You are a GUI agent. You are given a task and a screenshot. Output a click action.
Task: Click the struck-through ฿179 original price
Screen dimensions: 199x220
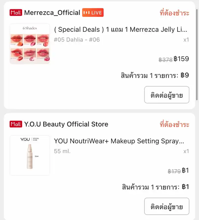tap(174, 171)
